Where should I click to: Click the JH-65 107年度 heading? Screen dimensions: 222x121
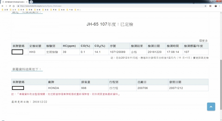[x=110, y=24]
